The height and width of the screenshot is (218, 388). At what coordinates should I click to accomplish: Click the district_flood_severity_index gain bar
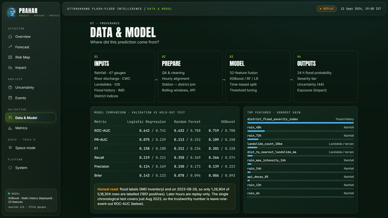300,123
